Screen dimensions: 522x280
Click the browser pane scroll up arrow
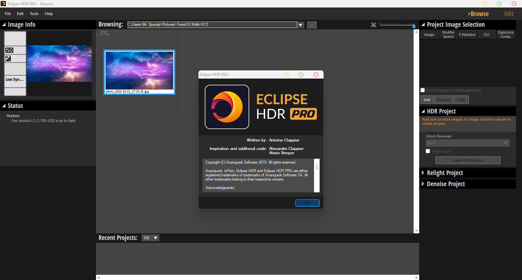417,32
